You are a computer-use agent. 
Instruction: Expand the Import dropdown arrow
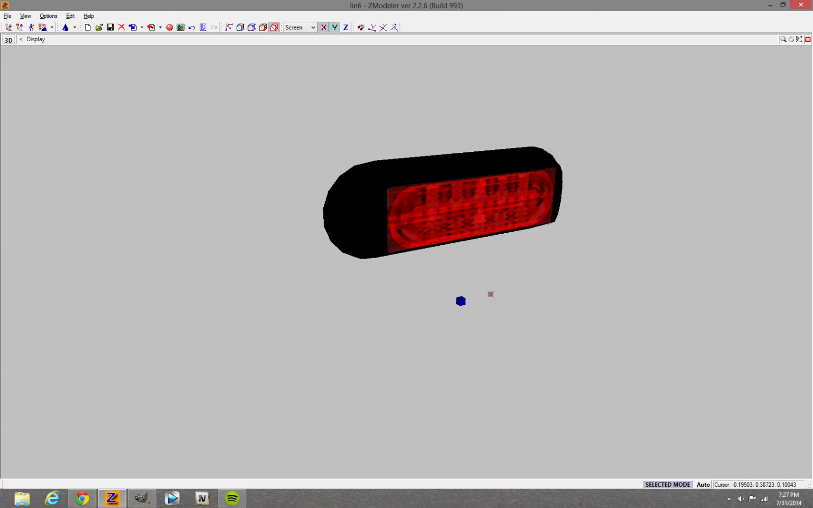pos(142,27)
